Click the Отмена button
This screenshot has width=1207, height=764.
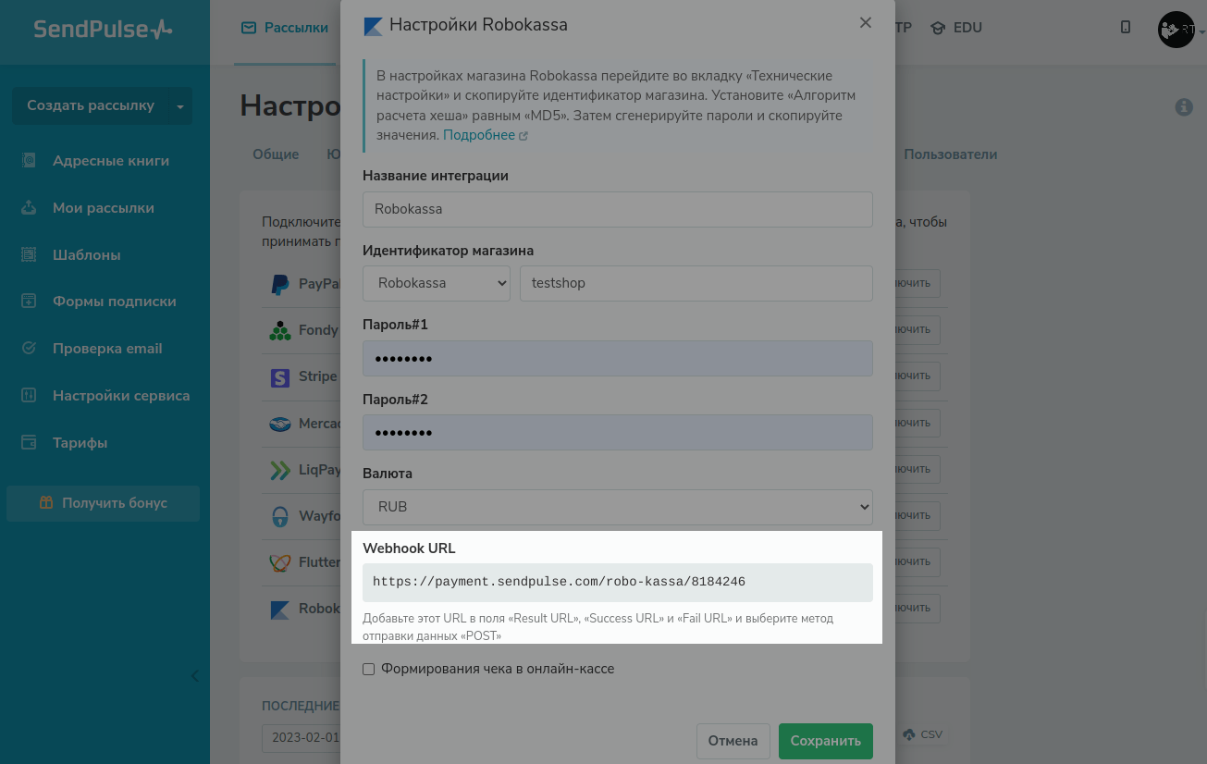click(x=733, y=741)
